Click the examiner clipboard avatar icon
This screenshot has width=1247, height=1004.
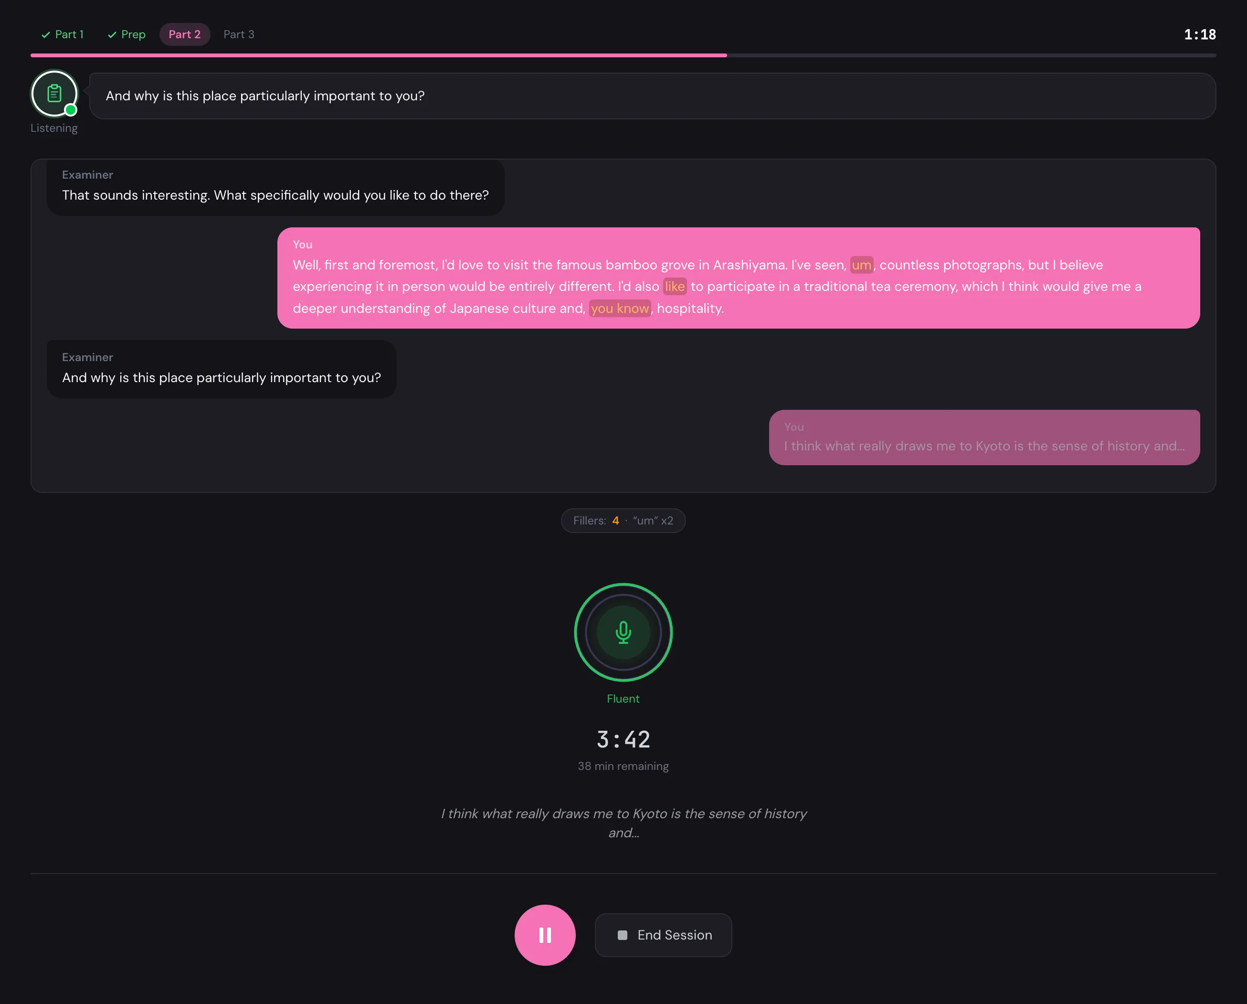pos(54,93)
